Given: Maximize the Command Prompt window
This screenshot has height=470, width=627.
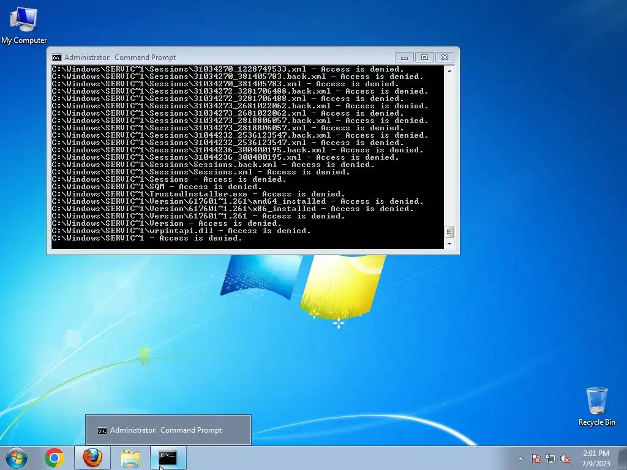Looking at the screenshot, I should (424, 58).
